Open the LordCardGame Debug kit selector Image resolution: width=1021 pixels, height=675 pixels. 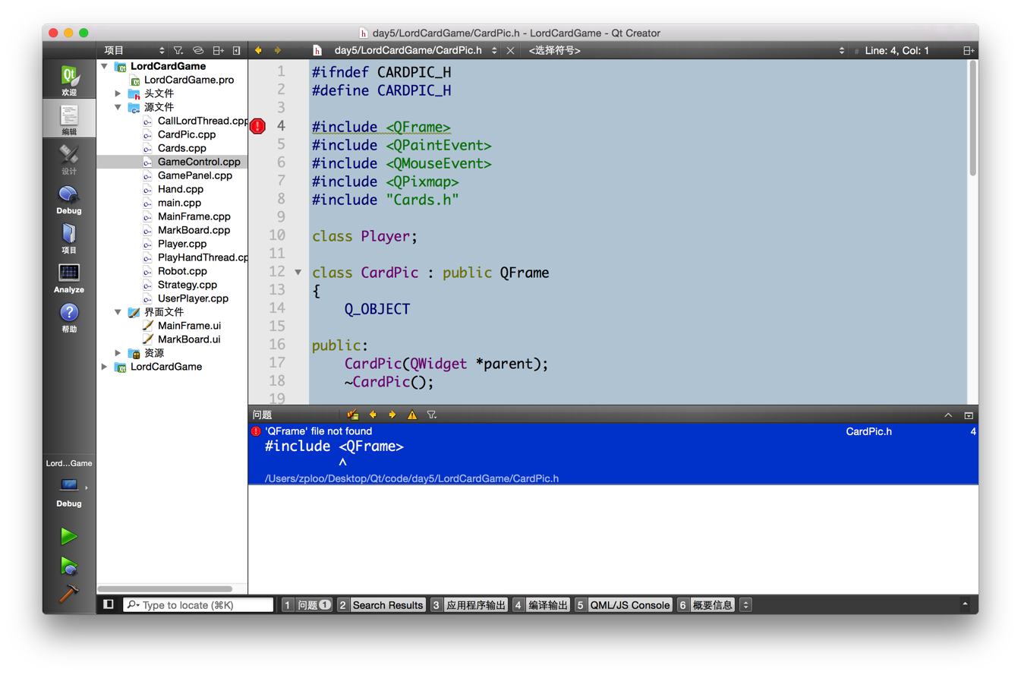(69, 484)
